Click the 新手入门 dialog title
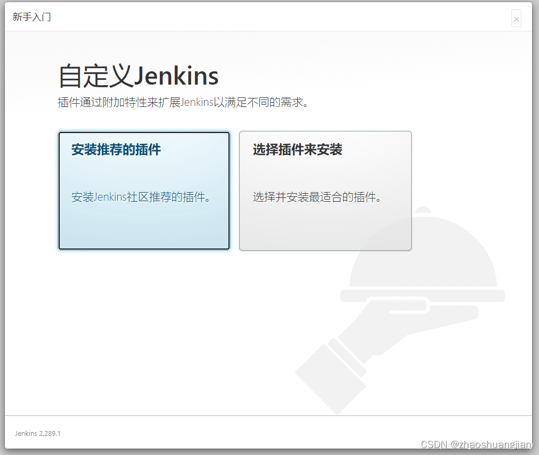Screen dimensions: 539x455 31,16
